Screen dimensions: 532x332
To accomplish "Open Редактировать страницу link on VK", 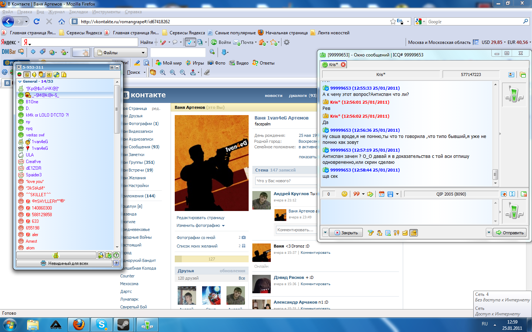I will pyautogui.click(x=200, y=218).
